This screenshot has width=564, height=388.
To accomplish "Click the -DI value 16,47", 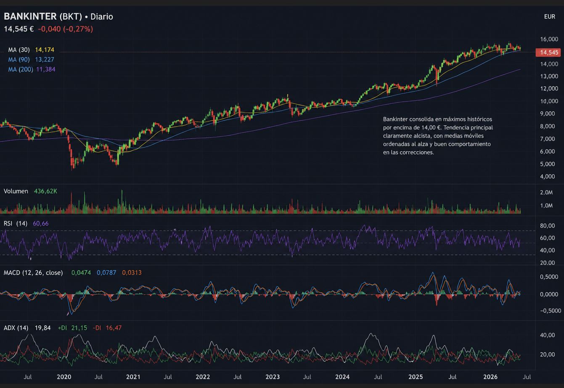I will [x=114, y=328].
